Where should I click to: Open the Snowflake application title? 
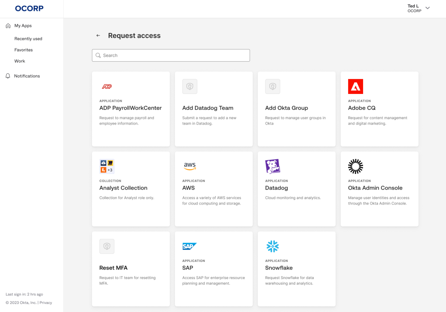click(x=279, y=268)
